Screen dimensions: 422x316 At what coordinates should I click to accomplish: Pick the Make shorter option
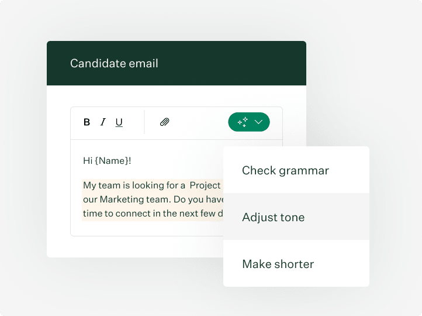278,264
